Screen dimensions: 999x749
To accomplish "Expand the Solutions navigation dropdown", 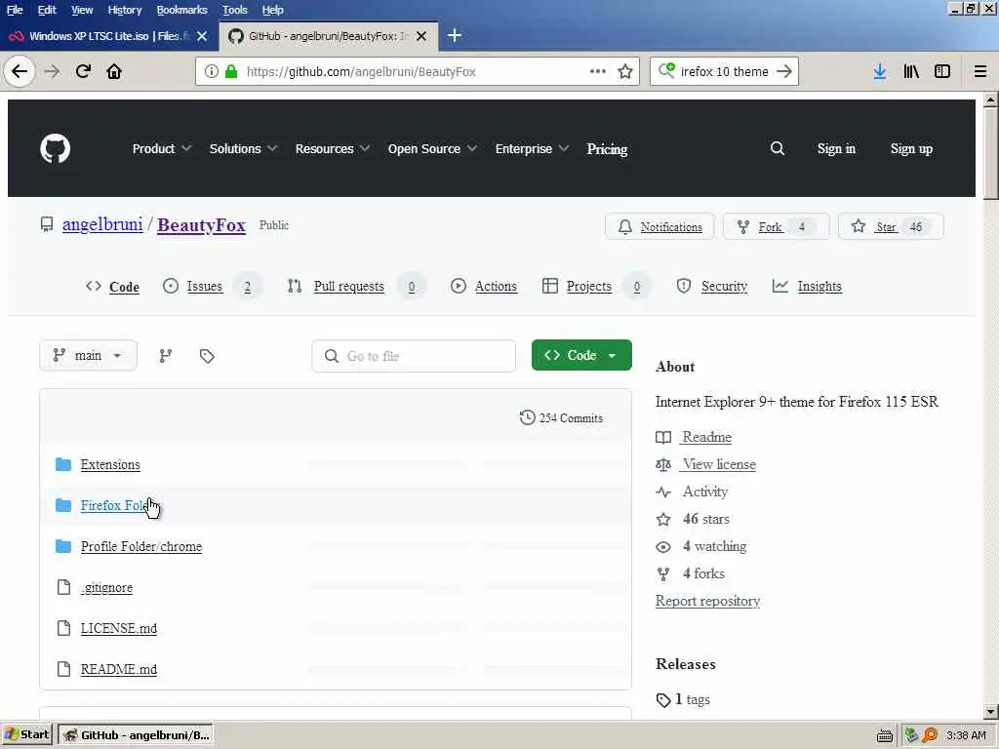I will (243, 148).
